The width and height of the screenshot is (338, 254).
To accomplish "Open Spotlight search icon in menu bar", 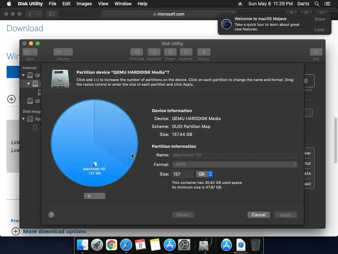I will click(317, 4).
